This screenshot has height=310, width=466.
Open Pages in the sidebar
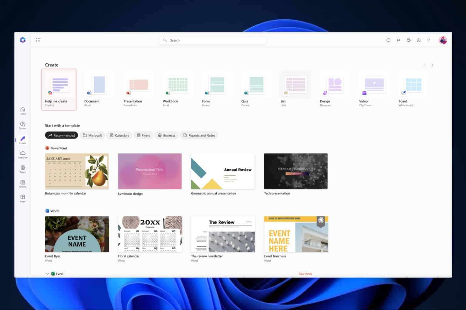point(23,169)
